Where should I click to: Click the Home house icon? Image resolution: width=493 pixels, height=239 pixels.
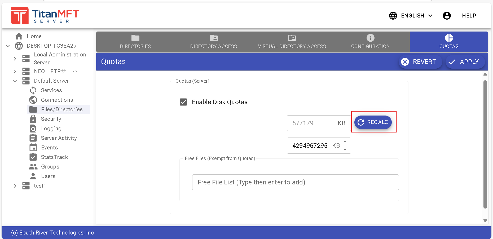pos(19,36)
